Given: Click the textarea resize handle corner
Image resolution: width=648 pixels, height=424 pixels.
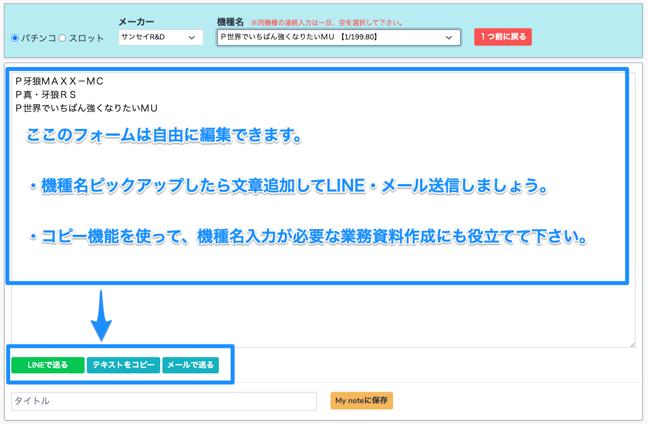Looking at the screenshot, I should click(632, 345).
